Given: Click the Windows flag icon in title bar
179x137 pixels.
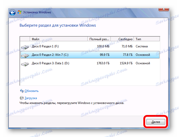Looking at the screenshot, I should click(x=19, y=12).
